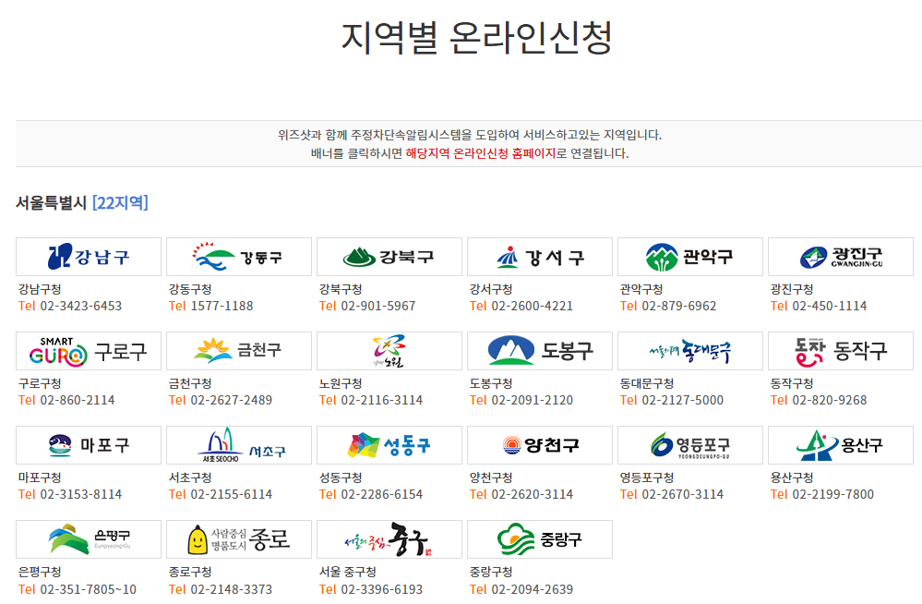
Task: Open the 동대문구 district banner
Action: click(690, 351)
